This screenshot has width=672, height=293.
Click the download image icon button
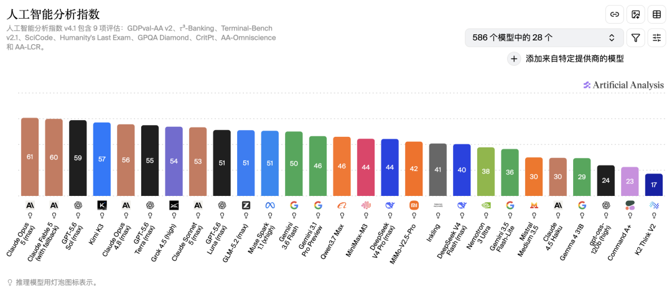pyautogui.click(x=635, y=14)
